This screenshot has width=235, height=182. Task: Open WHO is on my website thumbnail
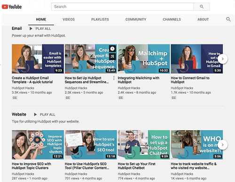click(197, 145)
